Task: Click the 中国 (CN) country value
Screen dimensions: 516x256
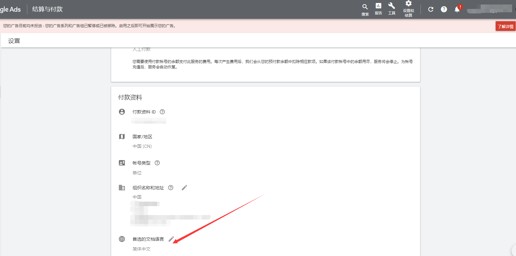Action: coord(142,146)
